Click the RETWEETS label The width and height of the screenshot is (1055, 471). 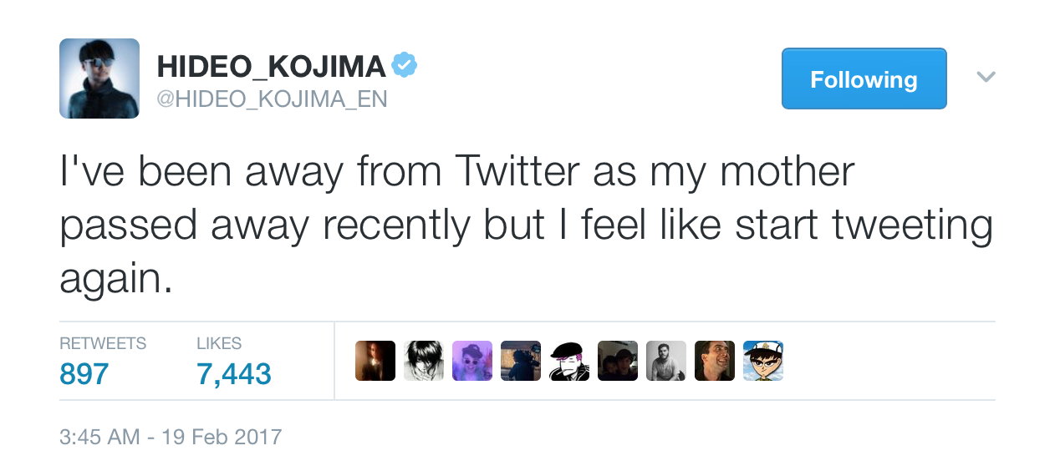pos(103,343)
